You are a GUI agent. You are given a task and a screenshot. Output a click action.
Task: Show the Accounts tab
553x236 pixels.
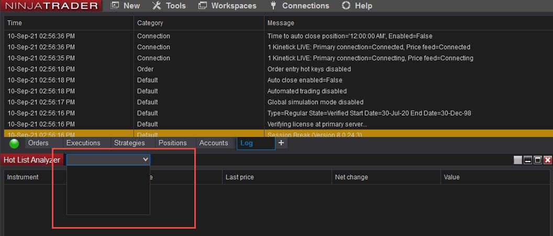[214, 143]
